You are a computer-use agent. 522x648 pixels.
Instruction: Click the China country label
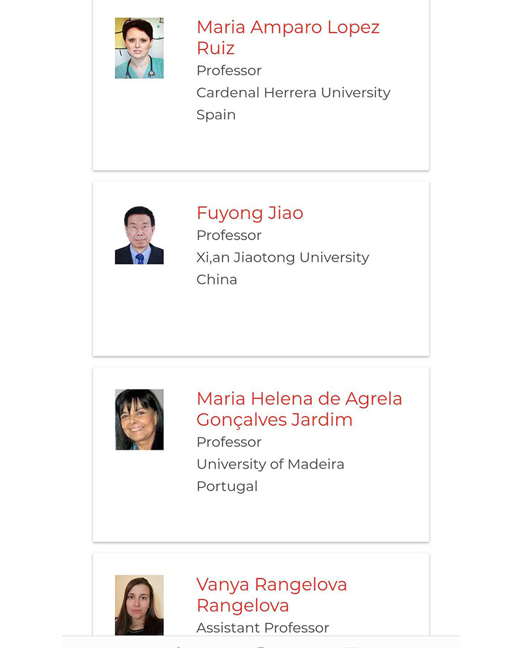(x=217, y=280)
